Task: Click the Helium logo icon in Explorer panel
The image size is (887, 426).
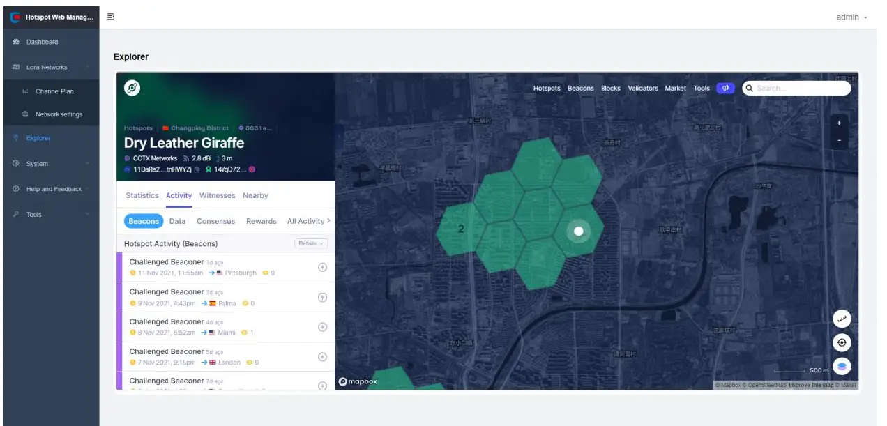Action: pos(132,88)
